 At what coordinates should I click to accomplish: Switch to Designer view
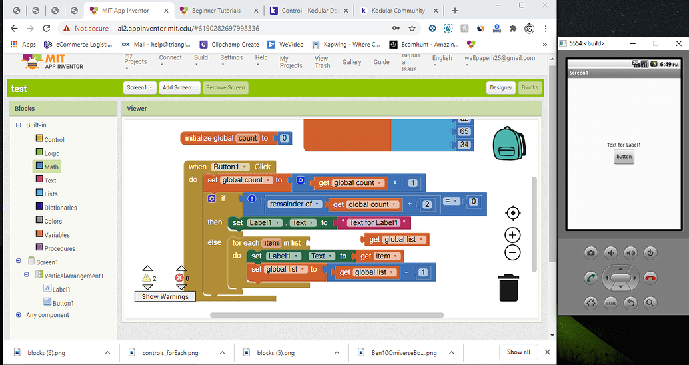(501, 87)
